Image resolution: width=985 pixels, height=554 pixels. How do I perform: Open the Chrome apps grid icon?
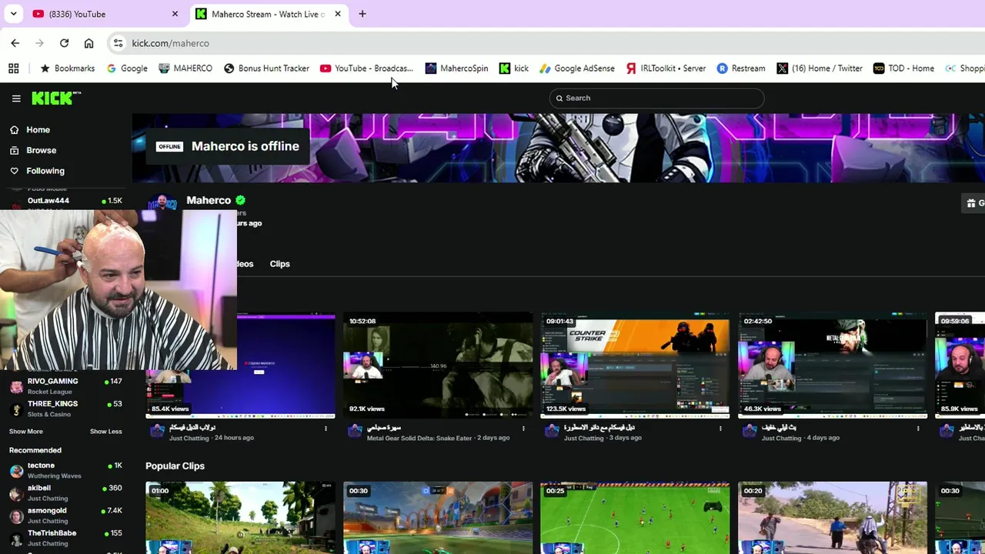[x=14, y=68]
